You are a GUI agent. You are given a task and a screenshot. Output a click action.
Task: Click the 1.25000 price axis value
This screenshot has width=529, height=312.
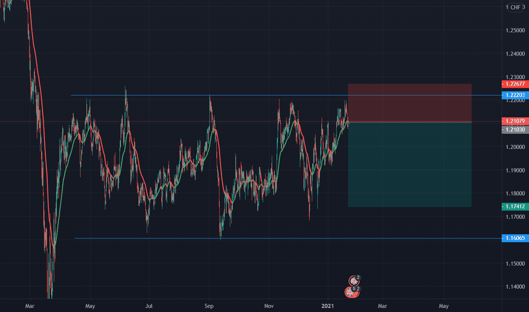pos(515,31)
